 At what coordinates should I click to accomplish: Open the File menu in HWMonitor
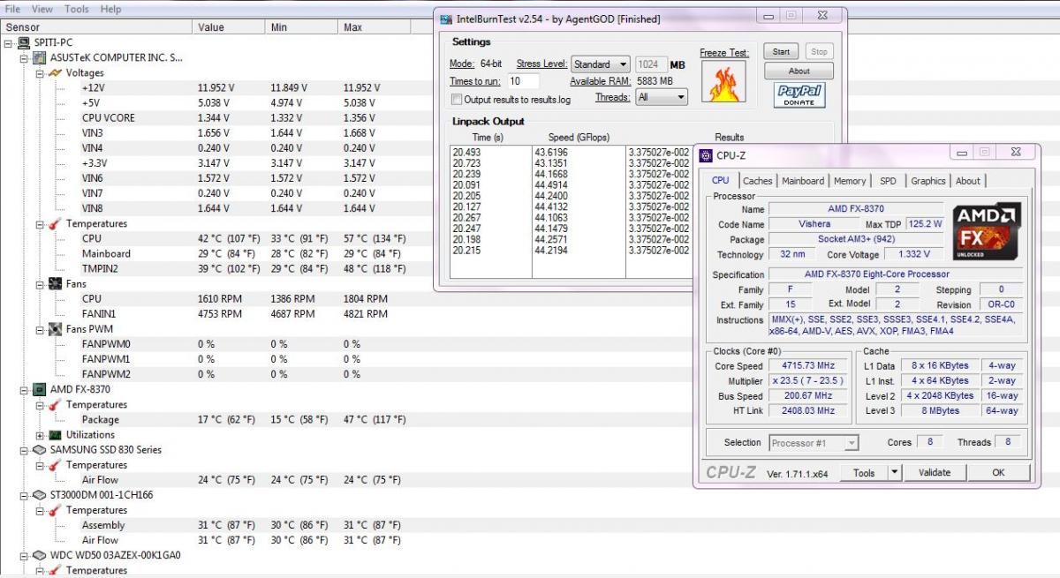(x=13, y=9)
